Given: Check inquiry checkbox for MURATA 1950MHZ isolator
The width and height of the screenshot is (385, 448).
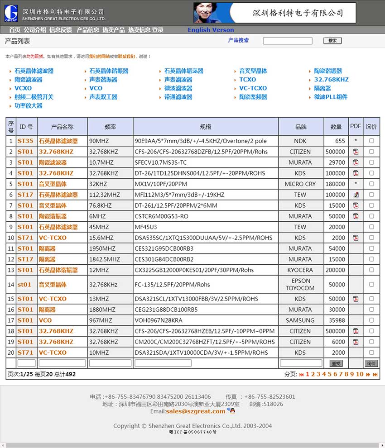Looking at the screenshot, I should [x=371, y=248].
